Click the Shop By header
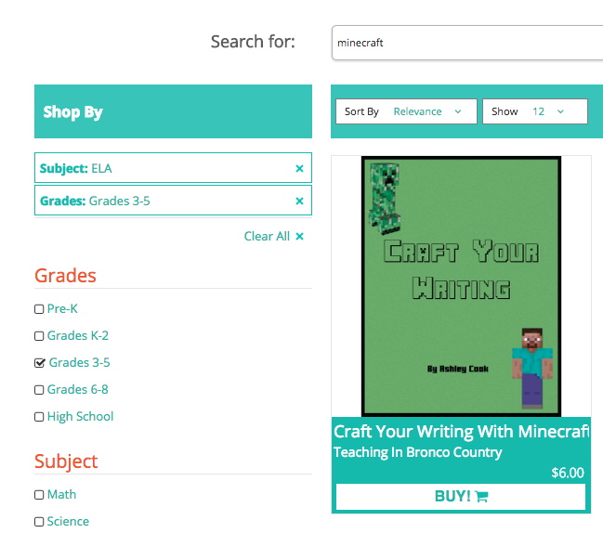 tap(173, 111)
